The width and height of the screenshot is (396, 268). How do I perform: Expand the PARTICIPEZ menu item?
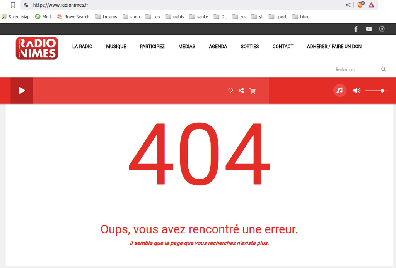click(152, 46)
